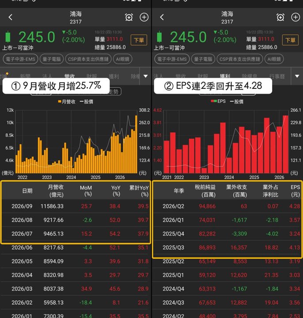Switch to 行事曆 tab in right panel
This screenshot has height=318, width=303.
[277, 76]
